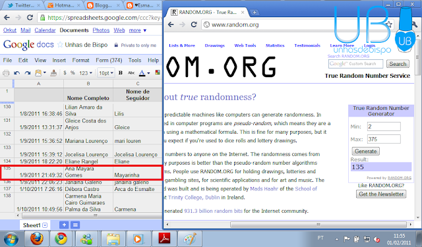This screenshot has width=422, height=247.
Task: Open the 123 number format dropdown
Action: pos(86,73)
